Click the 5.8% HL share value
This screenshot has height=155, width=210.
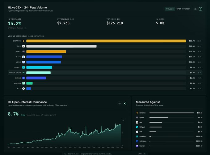click(160, 23)
